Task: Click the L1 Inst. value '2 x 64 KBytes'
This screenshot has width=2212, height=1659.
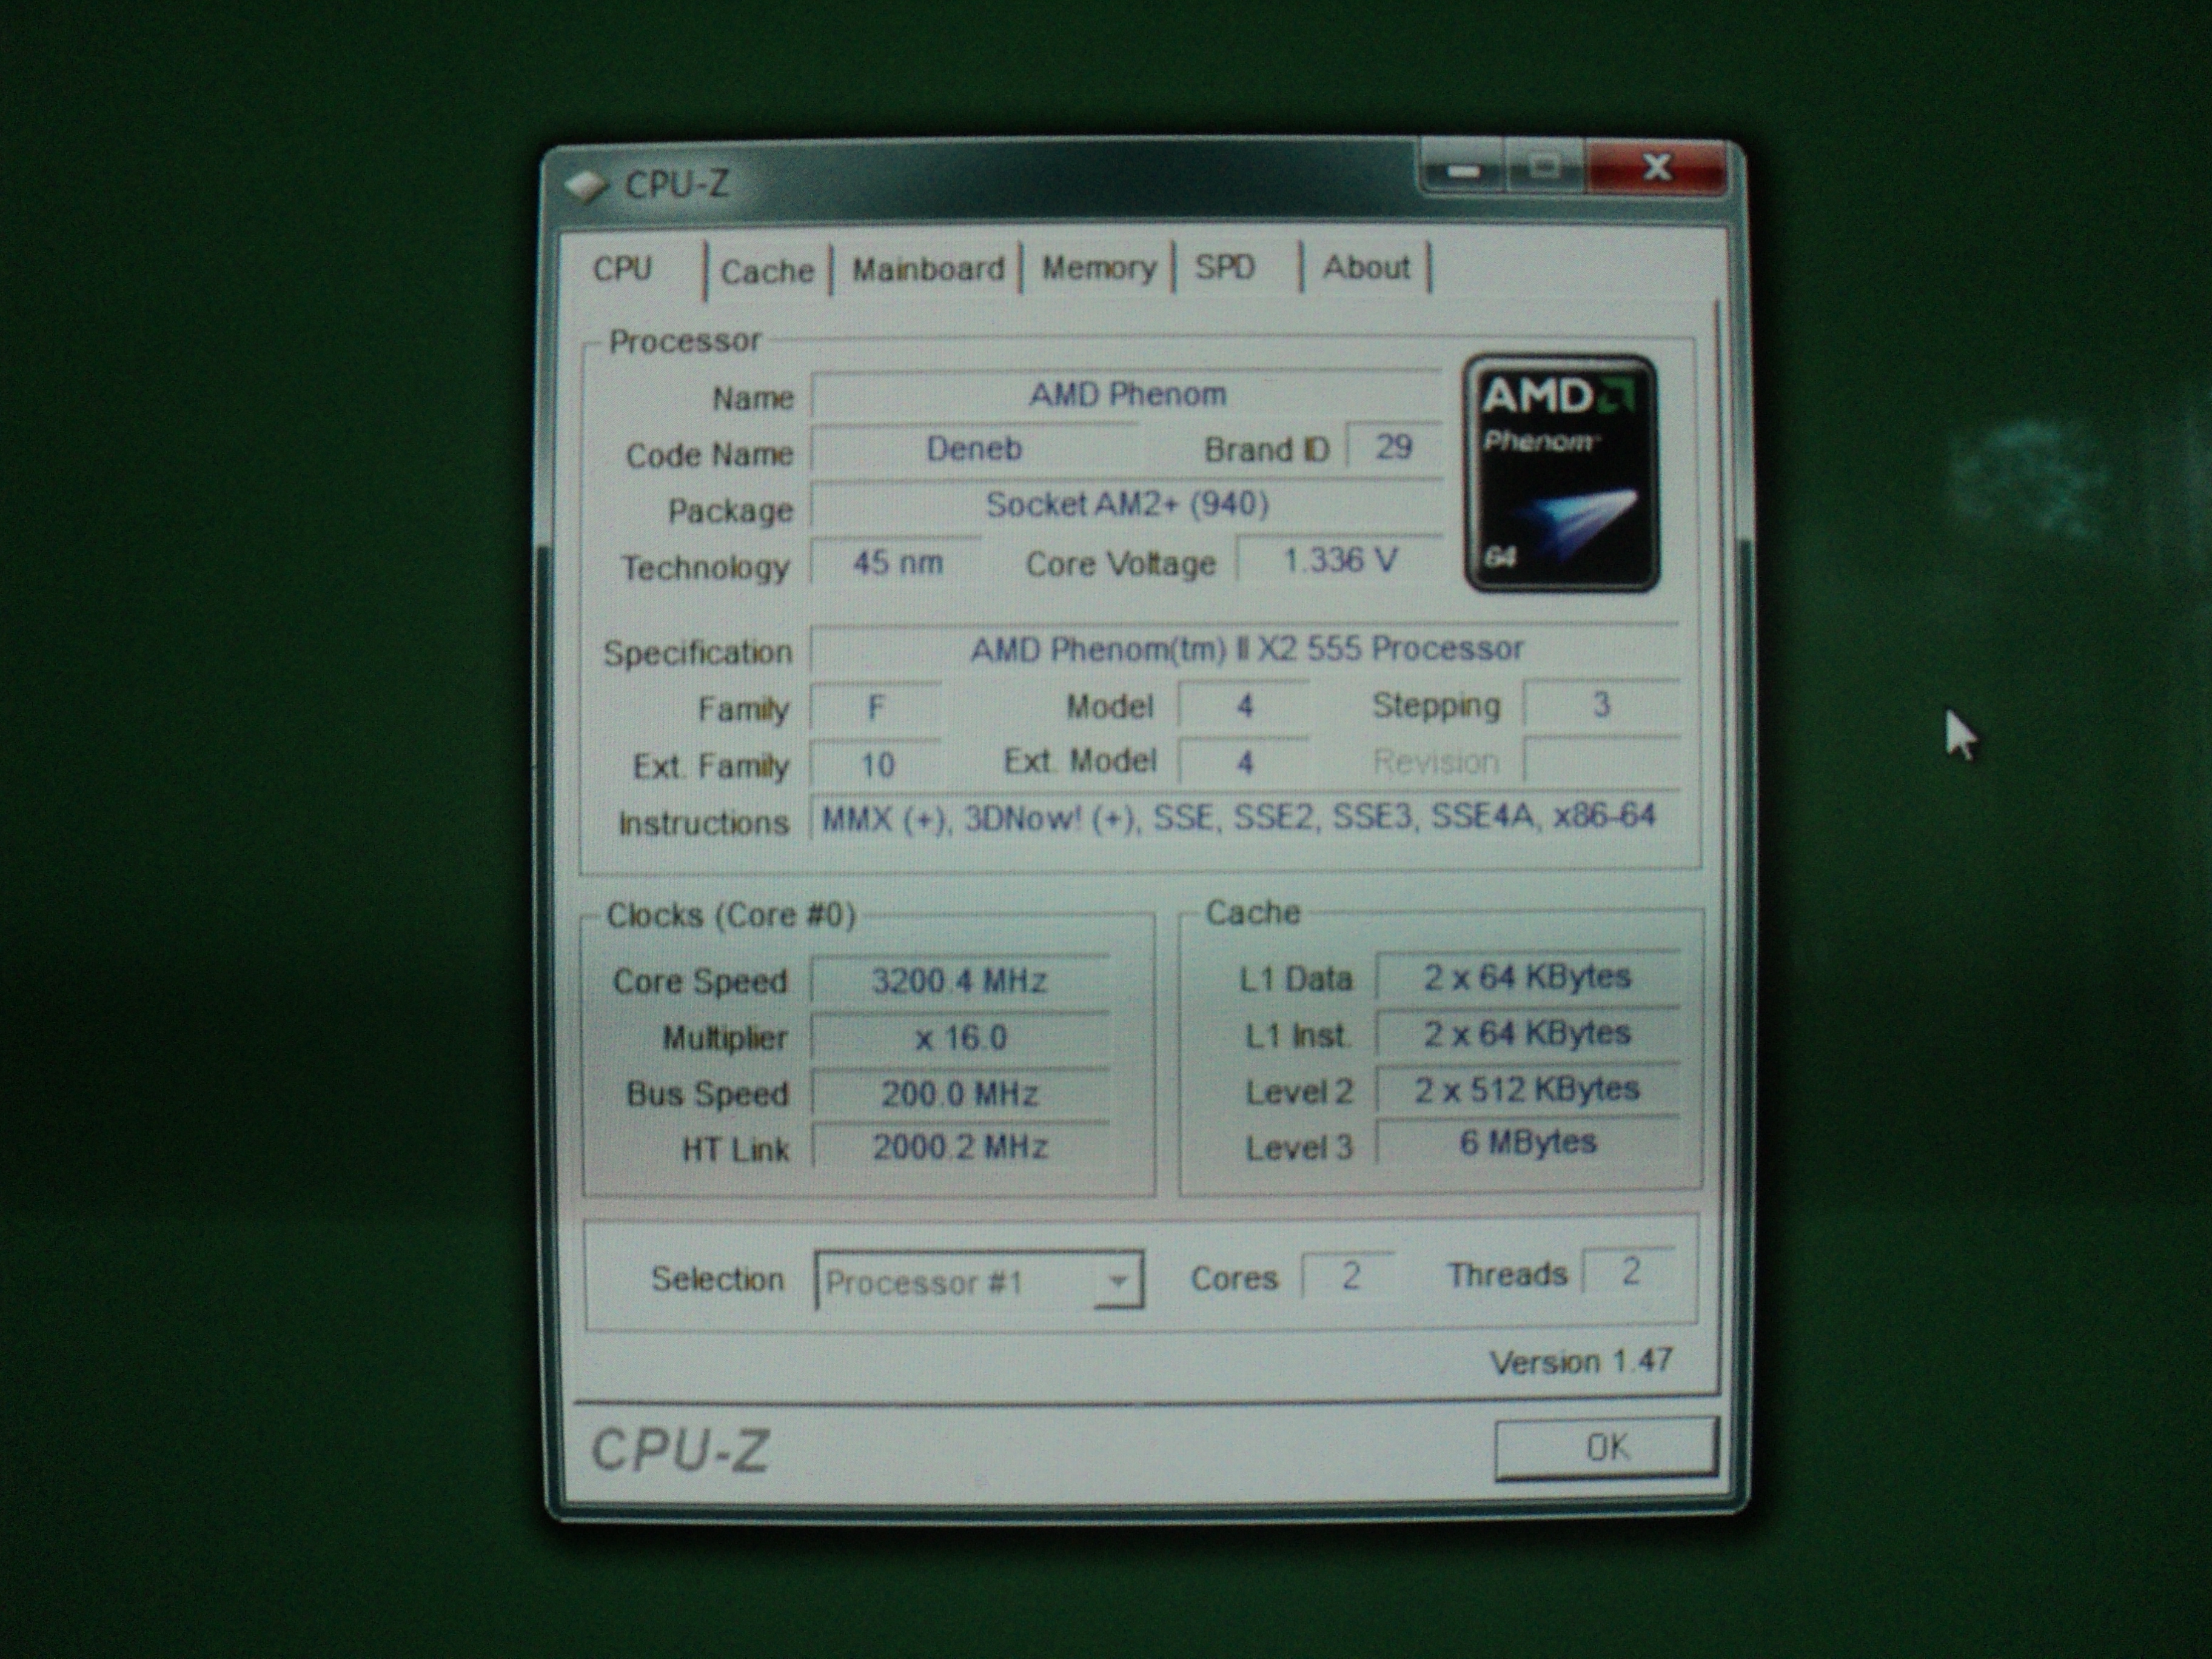Action: (1528, 1032)
